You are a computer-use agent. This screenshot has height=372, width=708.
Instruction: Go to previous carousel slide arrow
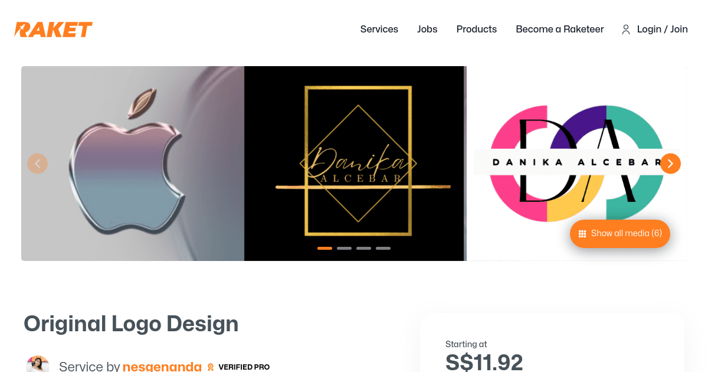point(38,164)
